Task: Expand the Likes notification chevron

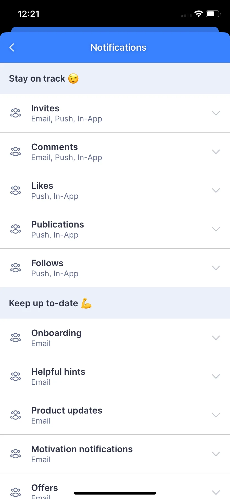Action: click(x=216, y=190)
